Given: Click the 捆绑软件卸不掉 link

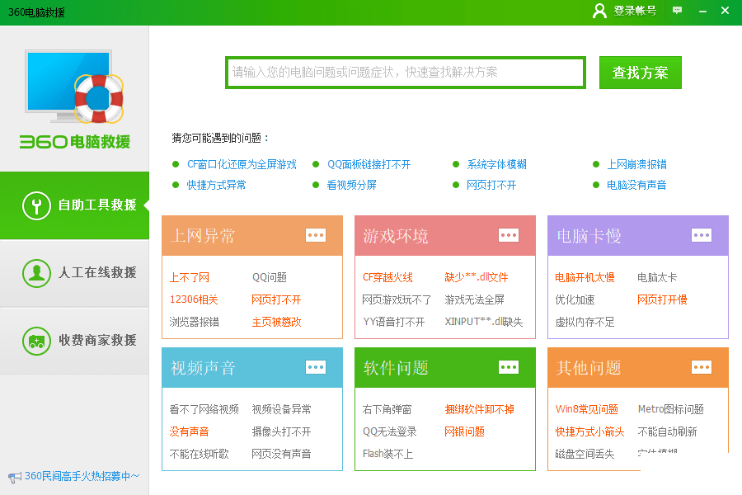Looking at the screenshot, I should pyautogui.click(x=479, y=409).
